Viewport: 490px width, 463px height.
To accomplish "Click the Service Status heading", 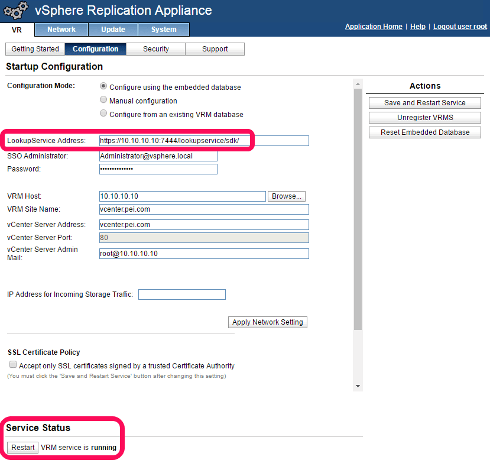I will [x=38, y=428].
